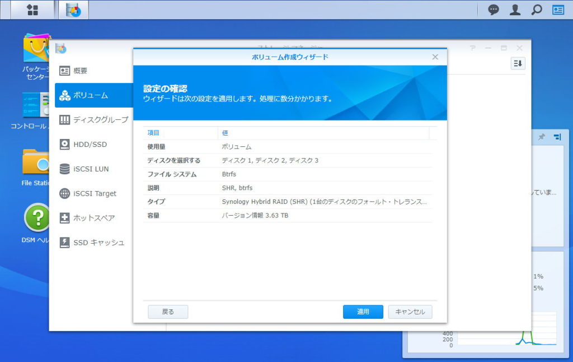
Task: Toggle the widgets panel icon in taskbar
Action: [558, 10]
